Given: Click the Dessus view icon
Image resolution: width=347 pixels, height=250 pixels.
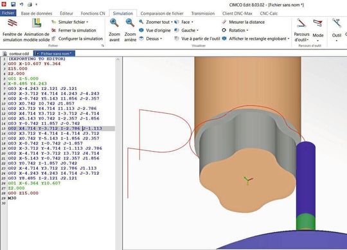Looking at the screenshot, I should (141, 39).
